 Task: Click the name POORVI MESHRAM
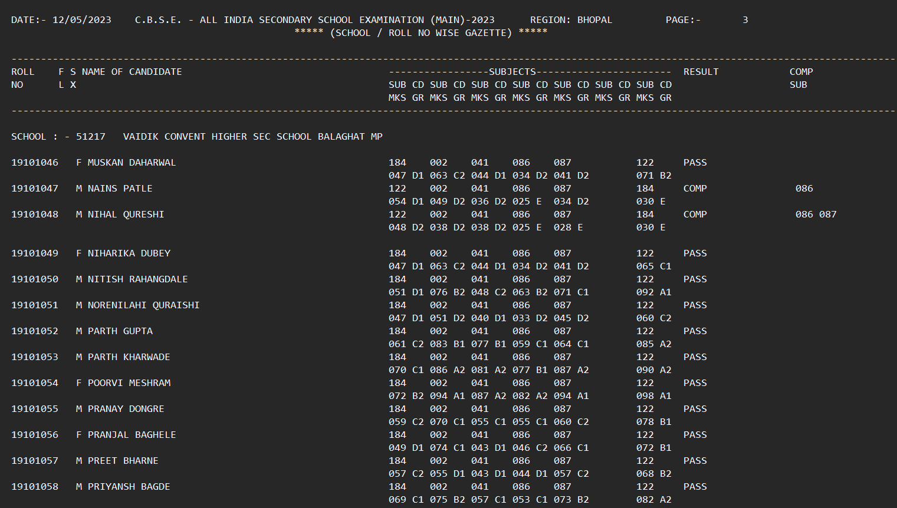(129, 383)
